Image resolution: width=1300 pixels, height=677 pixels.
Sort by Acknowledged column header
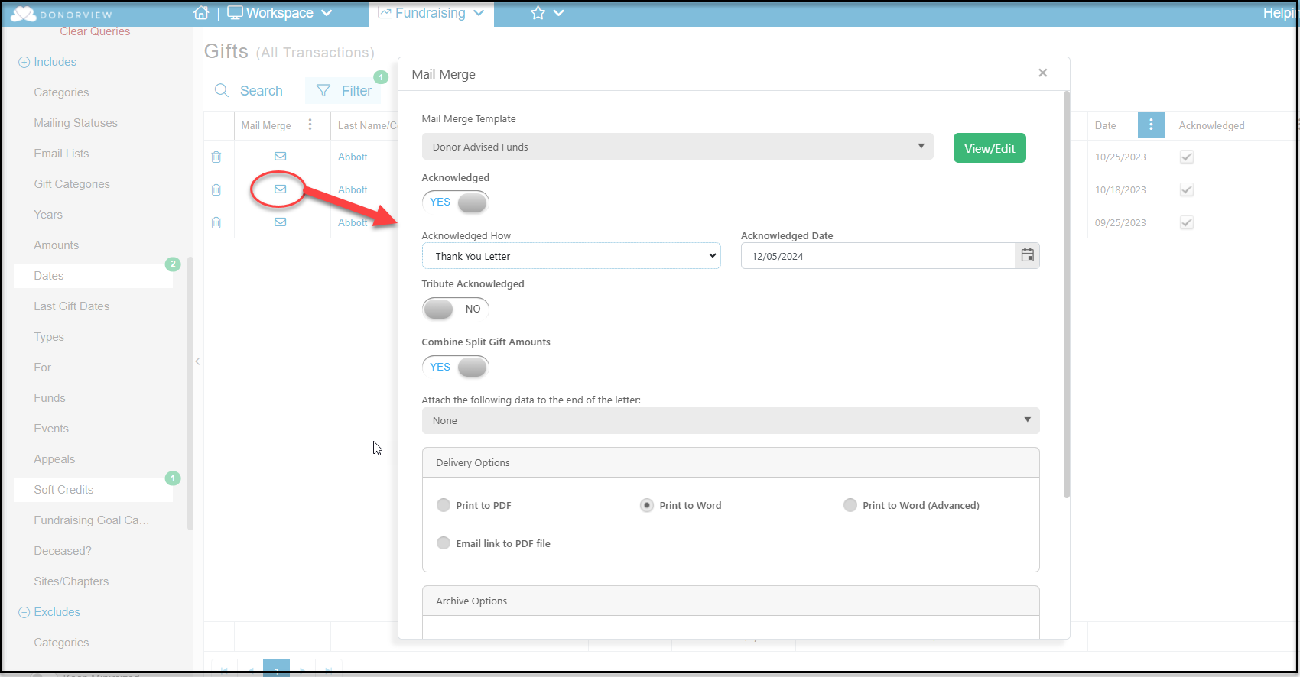coord(1211,125)
